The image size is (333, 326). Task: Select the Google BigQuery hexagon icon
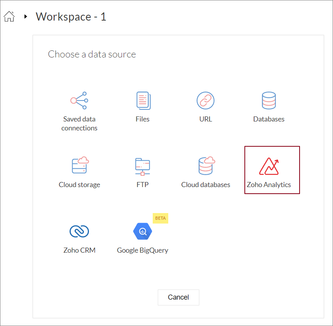[x=143, y=231]
